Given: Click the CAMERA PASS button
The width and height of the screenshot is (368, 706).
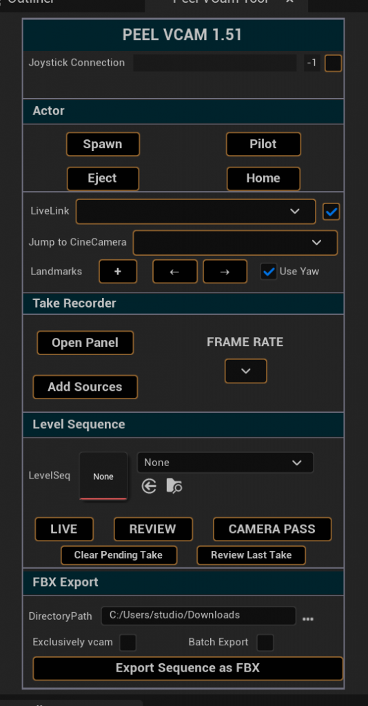Looking at the screenshot, I should (272, 529).
